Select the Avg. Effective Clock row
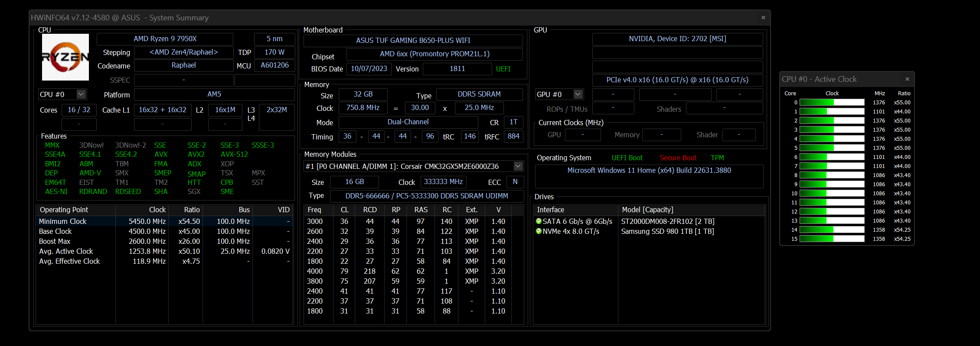The image size is (980, 346). click(164, 261)
